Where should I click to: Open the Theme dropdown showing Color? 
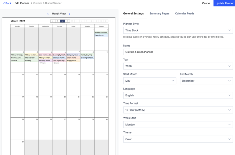(x=178, y=139)
